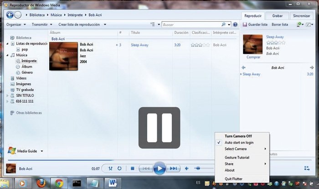Click the Bob Acri breadcrumb
This screenshot has width=319, height=189.
[95, 15]
